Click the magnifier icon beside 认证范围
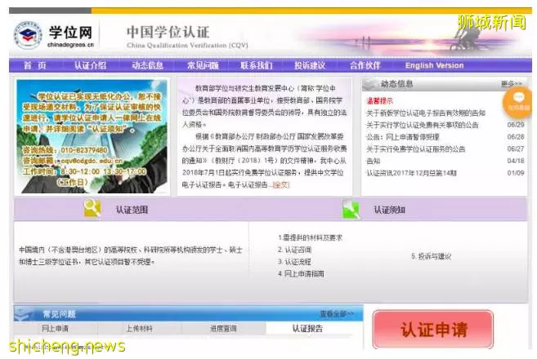537x359 pixels. 92,208
